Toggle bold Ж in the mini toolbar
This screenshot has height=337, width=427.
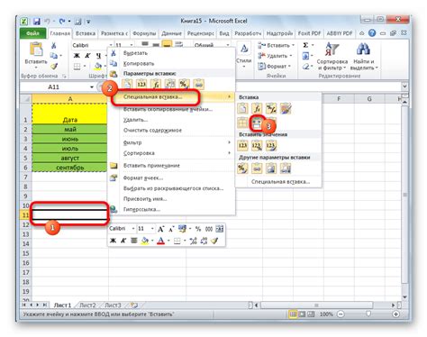113,241
